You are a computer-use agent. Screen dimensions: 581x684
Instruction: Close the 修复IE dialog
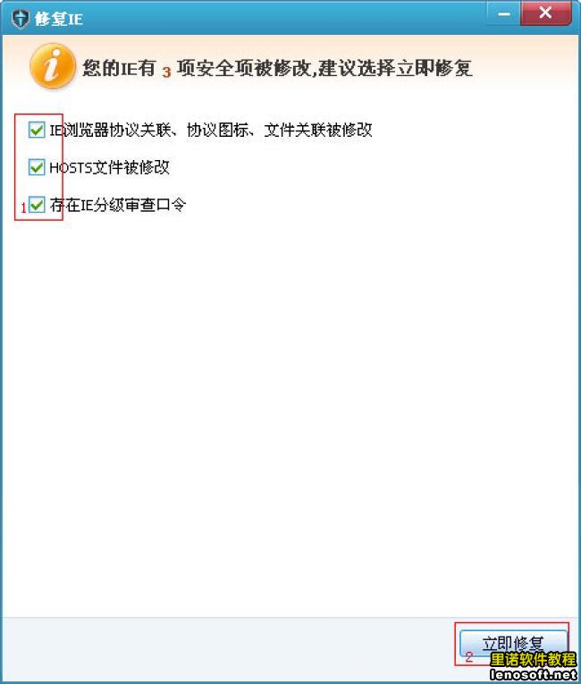(545, 13)
